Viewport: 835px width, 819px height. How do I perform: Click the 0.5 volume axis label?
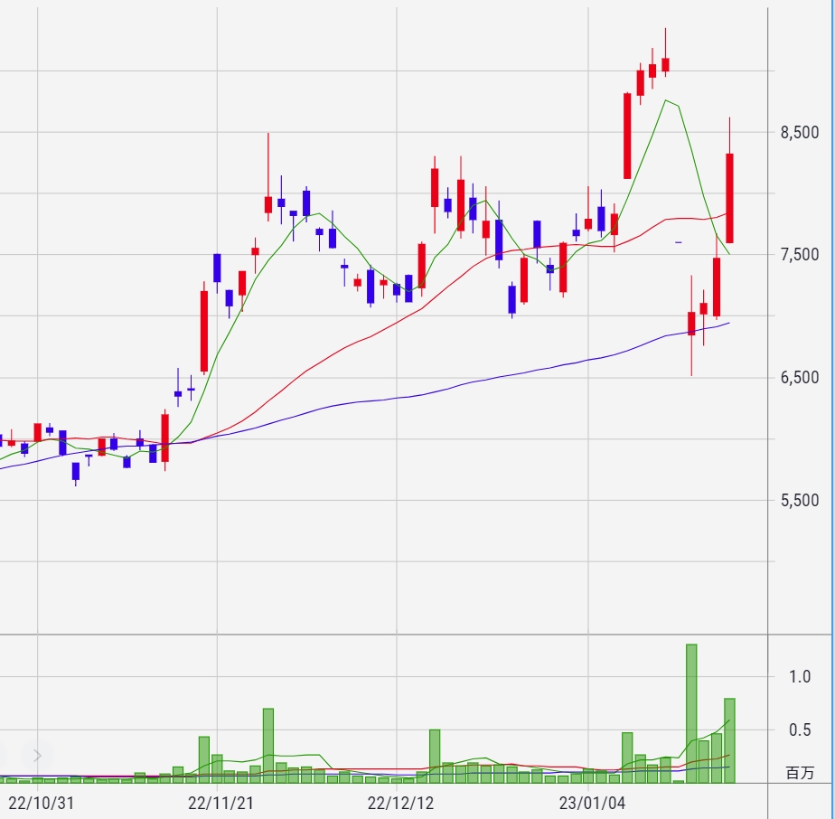(x=800, y=730)
